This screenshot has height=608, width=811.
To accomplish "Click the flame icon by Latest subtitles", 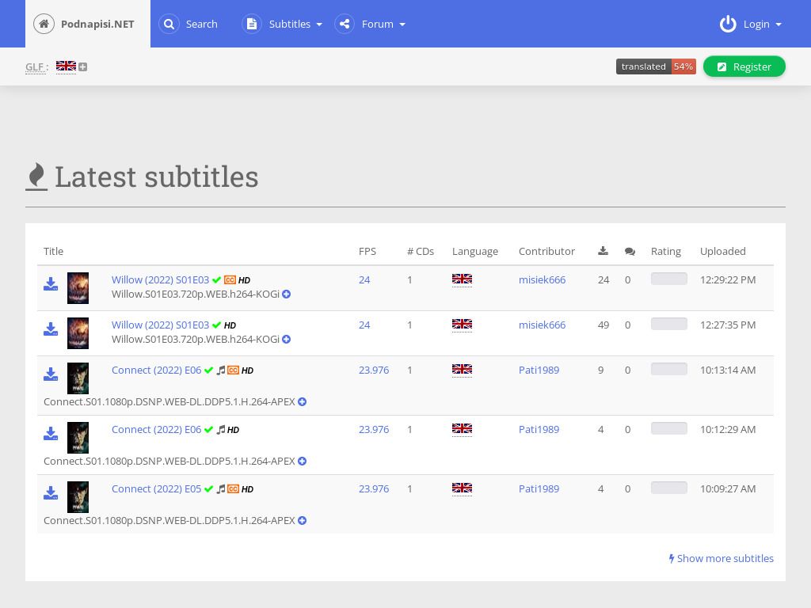I will 36,177.
